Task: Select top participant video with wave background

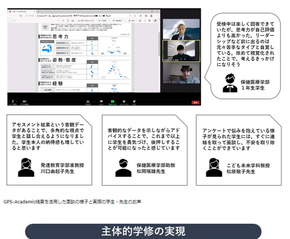Action: (x=181, y=29)
